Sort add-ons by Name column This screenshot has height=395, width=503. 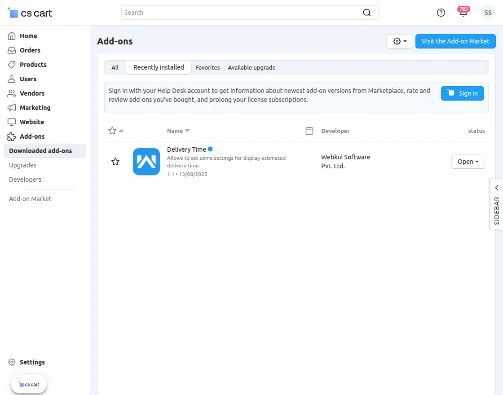178,131
